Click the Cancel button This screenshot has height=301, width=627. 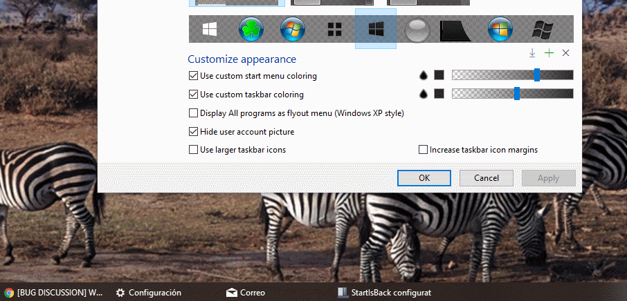(487, 178)
